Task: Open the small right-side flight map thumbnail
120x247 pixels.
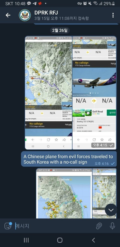Action: pyautogui.click(x=104, y=193)
